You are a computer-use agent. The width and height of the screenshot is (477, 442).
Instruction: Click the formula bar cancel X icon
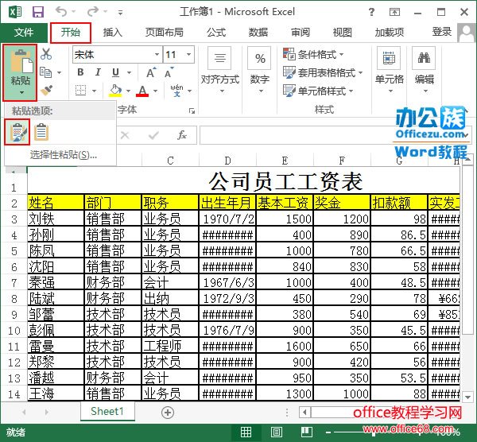[125, 135]
